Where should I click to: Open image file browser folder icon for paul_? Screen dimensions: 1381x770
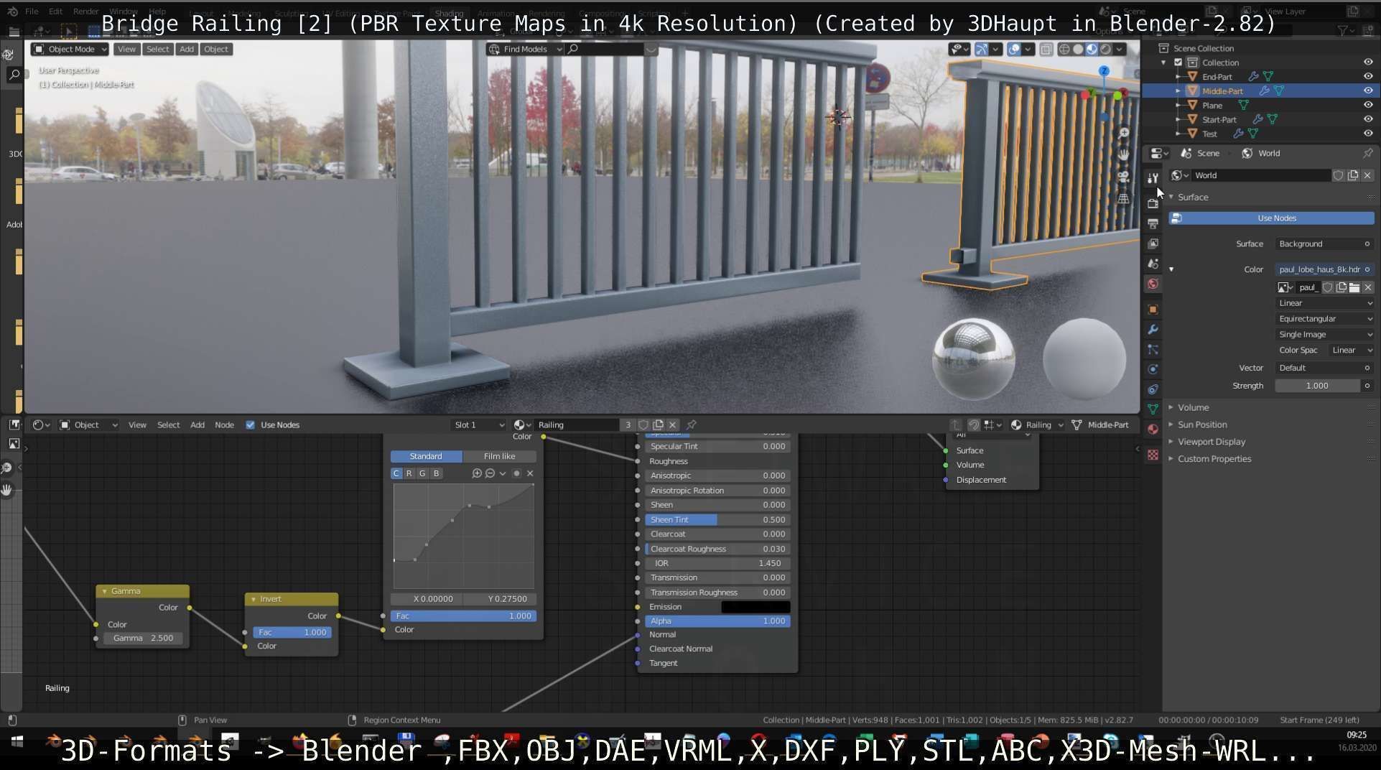1354,287
